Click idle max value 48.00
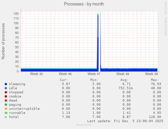Screen dimensions: 168x129 point(156,88)
